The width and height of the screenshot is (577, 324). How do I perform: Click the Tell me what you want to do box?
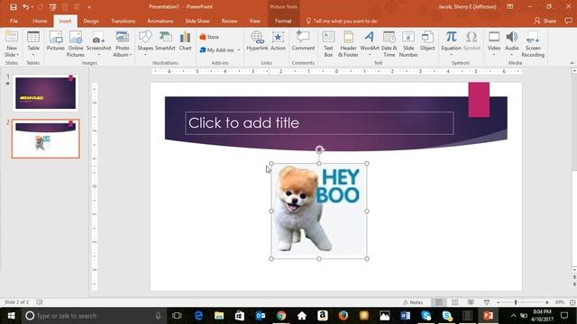coord(342,21)
